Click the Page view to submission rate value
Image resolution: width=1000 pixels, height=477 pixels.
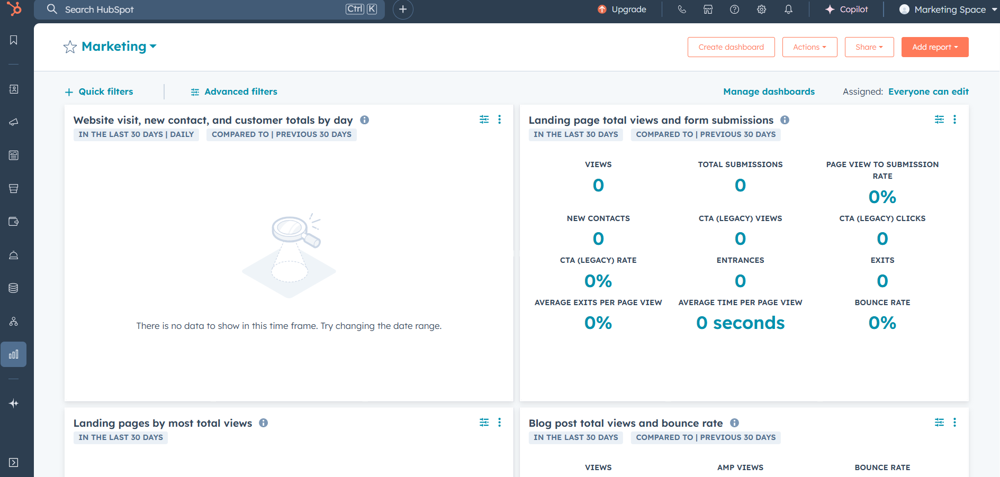[x=882, y=197]
